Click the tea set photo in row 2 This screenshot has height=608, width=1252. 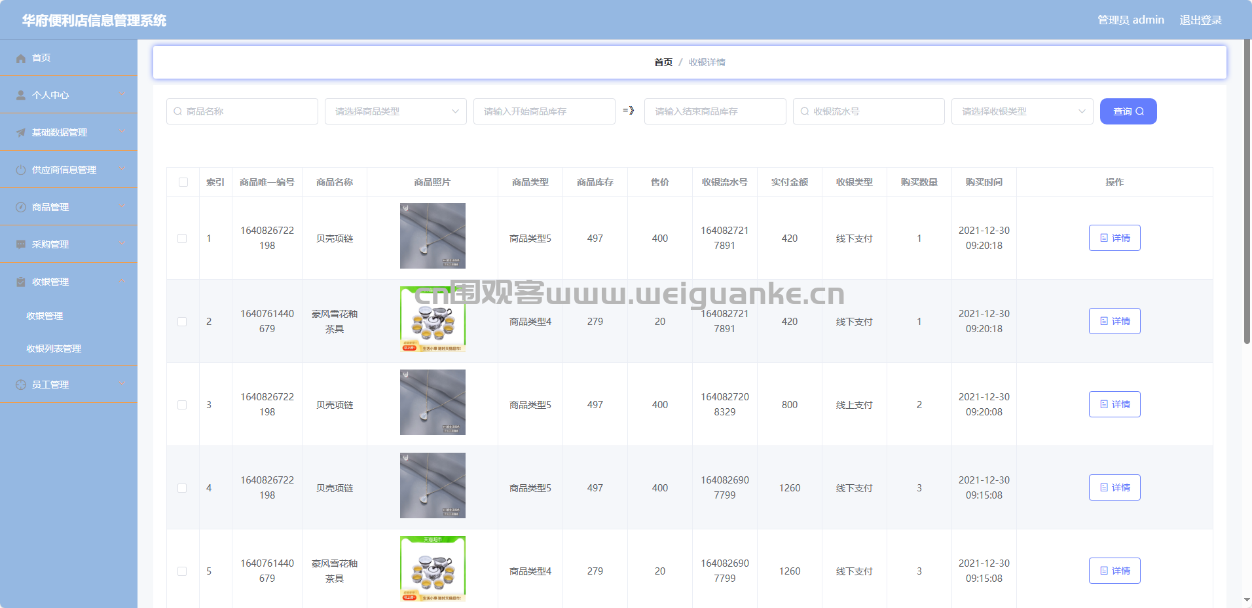point(433,319)
